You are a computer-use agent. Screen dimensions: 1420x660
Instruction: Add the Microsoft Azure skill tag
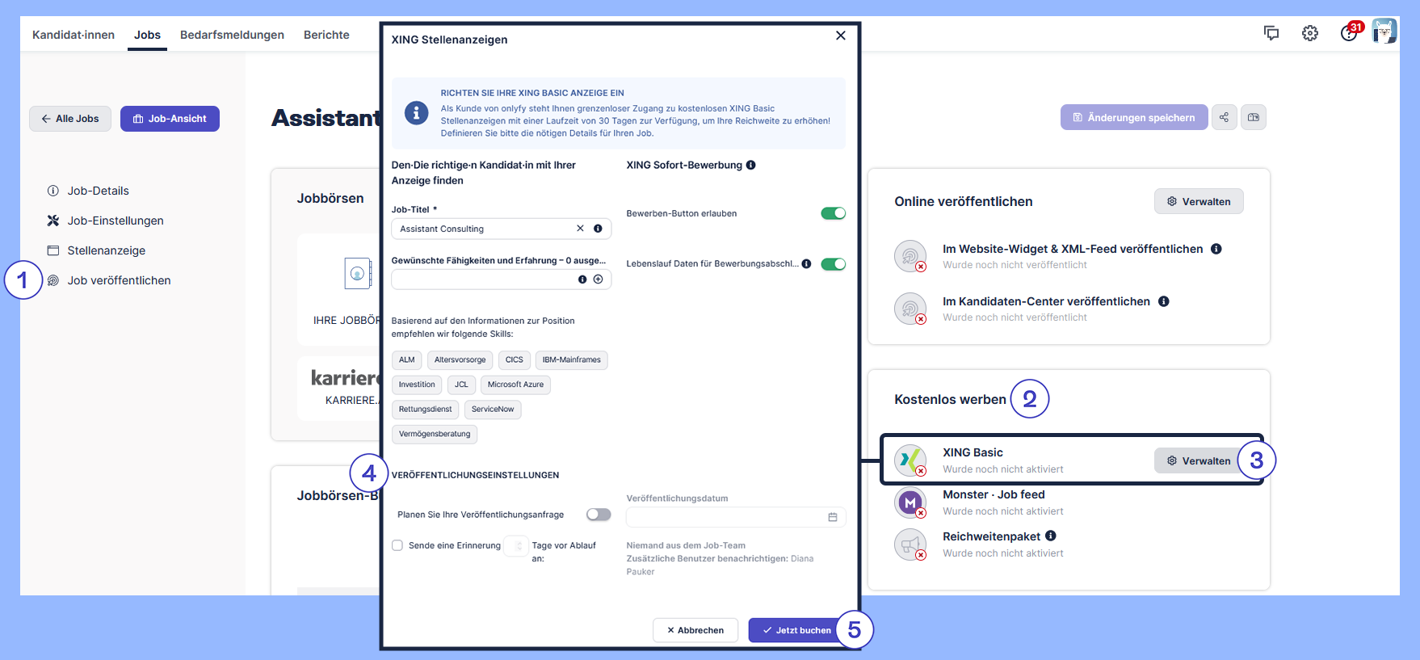(515, 385)
